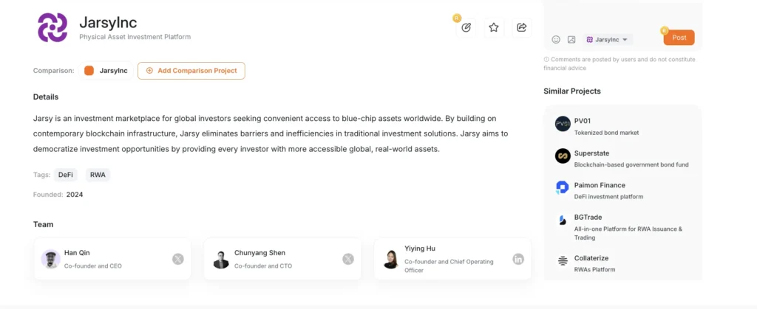Click the Similar Projects heading

[572, 91]
